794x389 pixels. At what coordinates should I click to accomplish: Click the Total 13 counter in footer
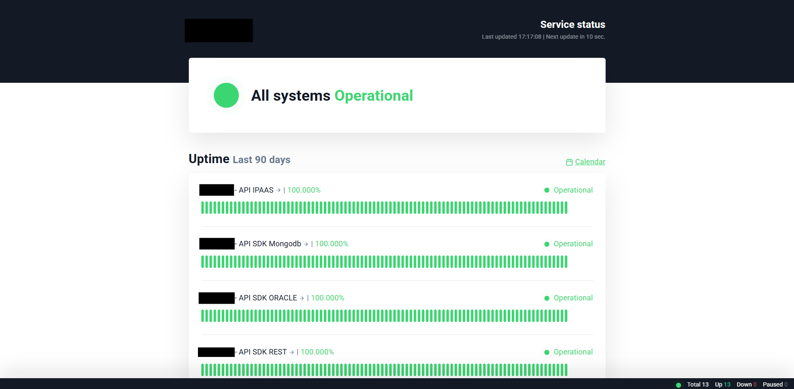tap(698, 384)
